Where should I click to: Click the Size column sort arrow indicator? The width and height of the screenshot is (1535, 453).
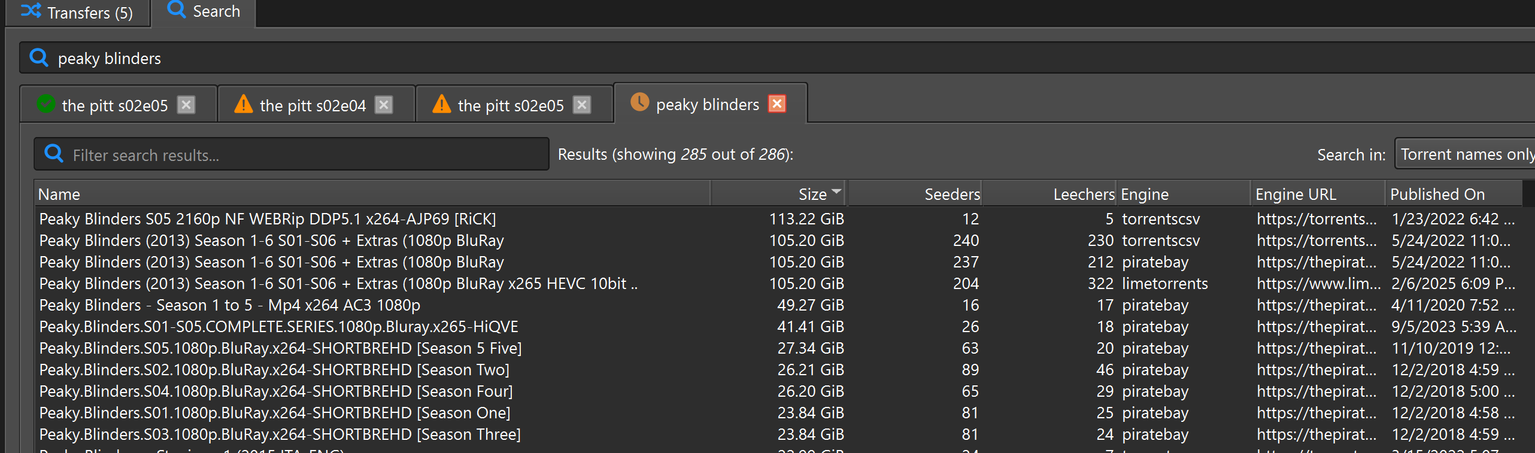[836, 191]
